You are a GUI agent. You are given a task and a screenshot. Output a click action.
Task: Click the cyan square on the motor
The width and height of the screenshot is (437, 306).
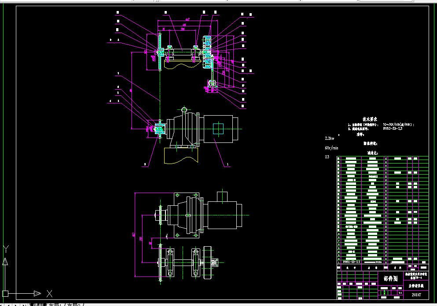click(218, 129)
